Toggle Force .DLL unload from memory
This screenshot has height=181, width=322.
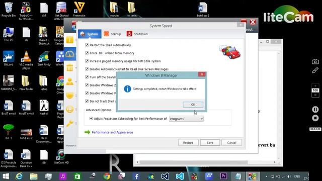click(x=87, y=53)
